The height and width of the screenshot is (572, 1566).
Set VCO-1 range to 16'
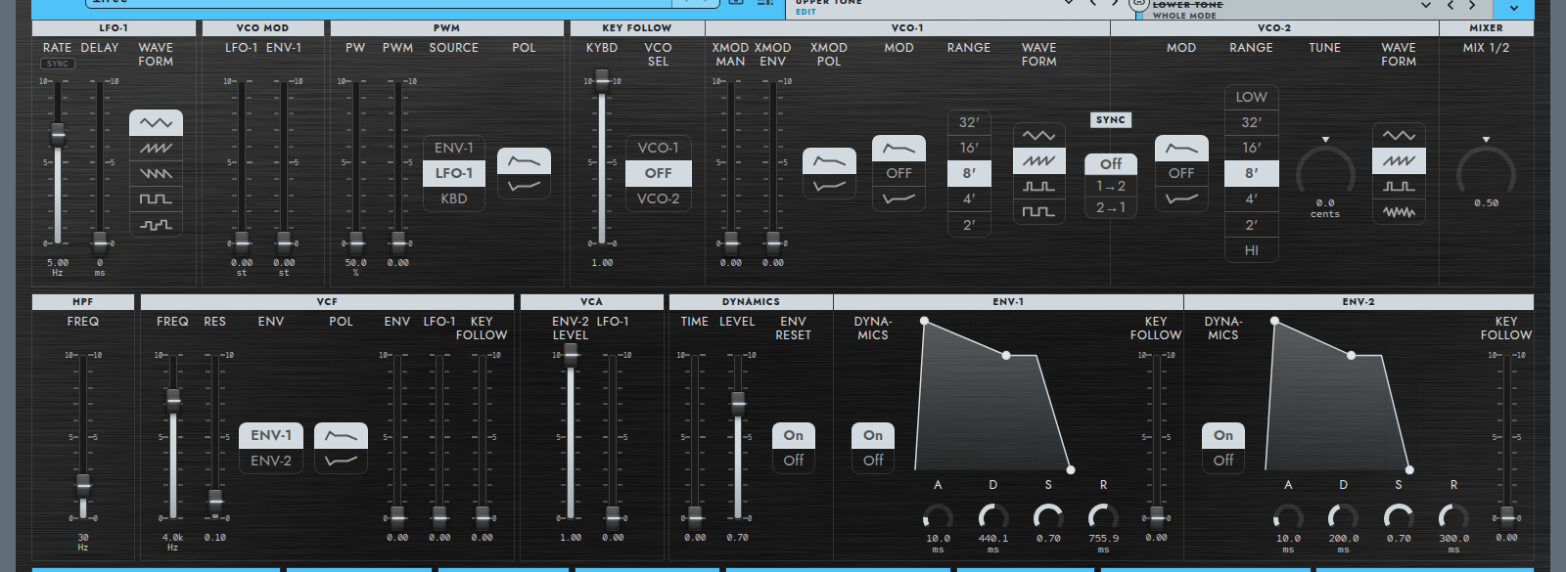[x=969, y=148]
